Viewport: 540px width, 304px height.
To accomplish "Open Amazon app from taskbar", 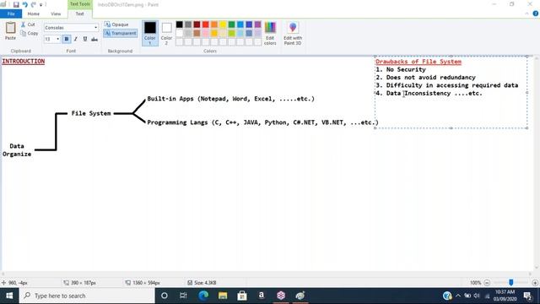I will coord(262,296).
